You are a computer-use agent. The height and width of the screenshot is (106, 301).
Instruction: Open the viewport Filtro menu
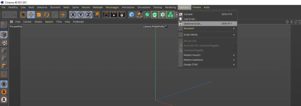59,22
